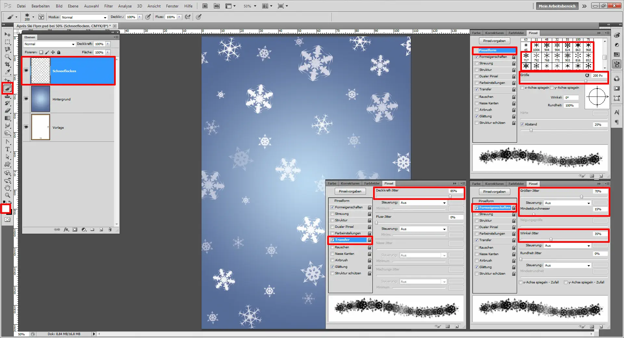Launch Bridge with the Br icon

click(205, 6)
